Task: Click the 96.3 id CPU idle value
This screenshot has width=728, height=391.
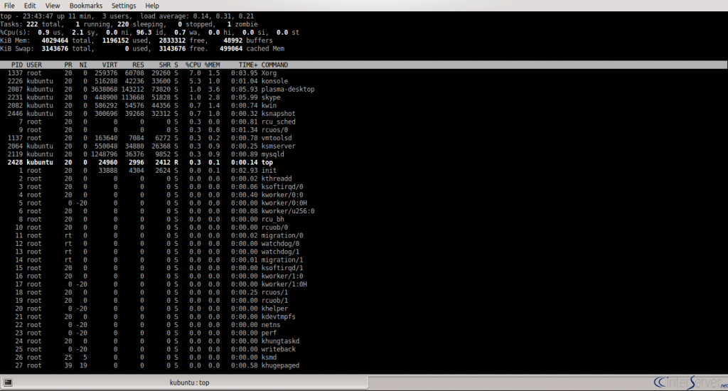Action: (x=152, y=33)
